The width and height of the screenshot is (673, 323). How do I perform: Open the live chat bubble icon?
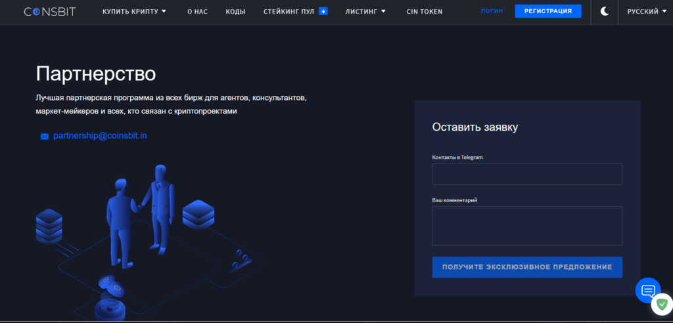tap(647, 291)
